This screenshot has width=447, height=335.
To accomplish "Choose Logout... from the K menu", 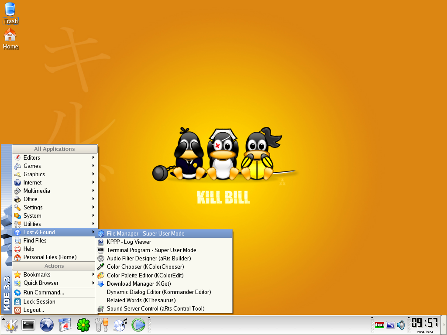I will pyautogui.click(x=54, y=310).
